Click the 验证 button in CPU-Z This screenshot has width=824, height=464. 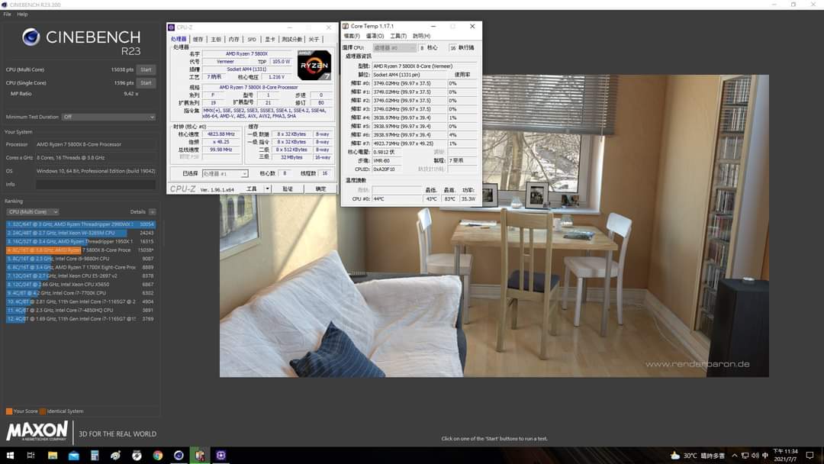(x=288, y=188)
